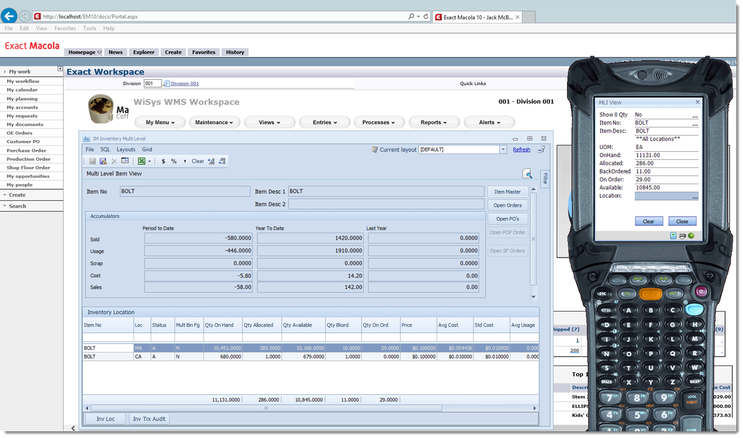743x438 pixels.
Task: Open the Entries dropdown menu
Action: pos(324,123)
